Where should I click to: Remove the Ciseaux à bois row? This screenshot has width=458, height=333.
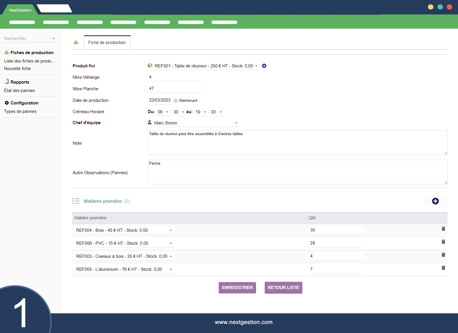[443, 255]
